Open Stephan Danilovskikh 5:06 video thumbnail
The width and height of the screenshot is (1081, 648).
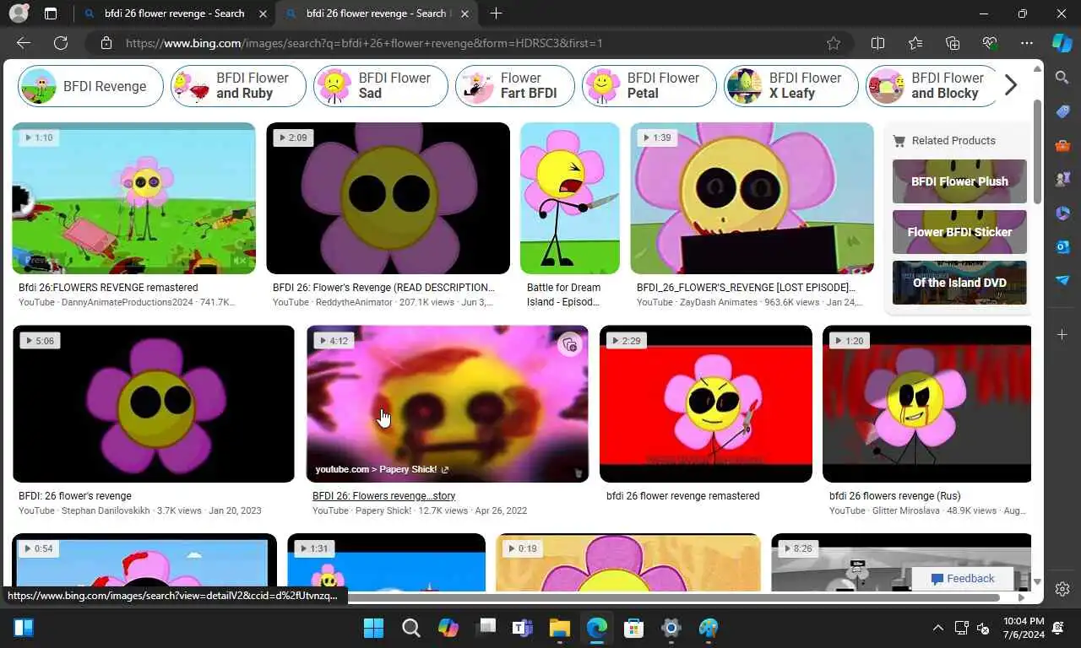(154, 404)
